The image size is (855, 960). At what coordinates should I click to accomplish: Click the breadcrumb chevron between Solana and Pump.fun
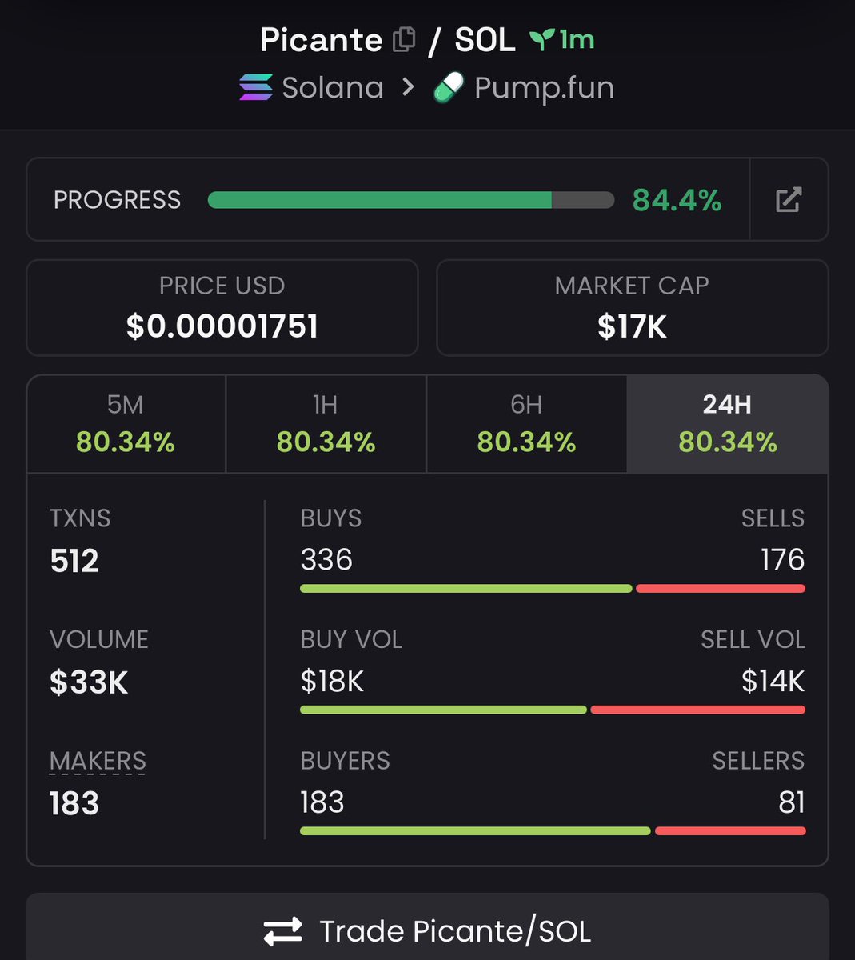pyautogui.click(x=408, y=86)
